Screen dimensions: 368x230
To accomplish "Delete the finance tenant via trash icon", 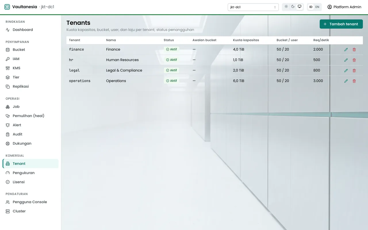I will pos(354,49).
